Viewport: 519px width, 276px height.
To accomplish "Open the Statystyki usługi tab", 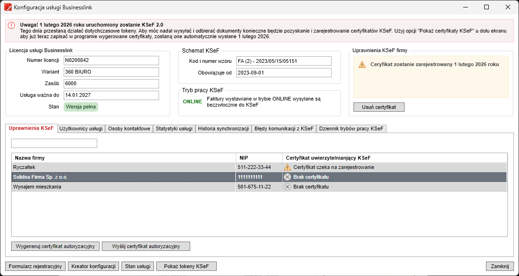I will pos(174,128).
